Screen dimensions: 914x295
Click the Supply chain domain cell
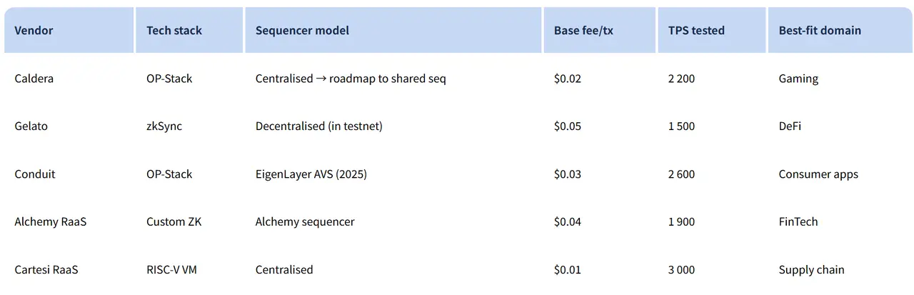point(811,270)
